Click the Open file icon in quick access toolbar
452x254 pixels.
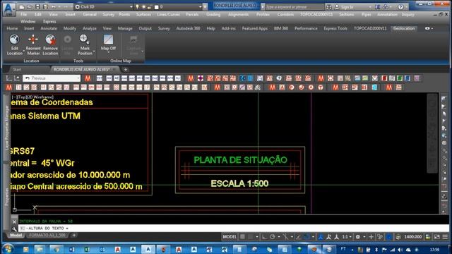click(x=30, y=6)
